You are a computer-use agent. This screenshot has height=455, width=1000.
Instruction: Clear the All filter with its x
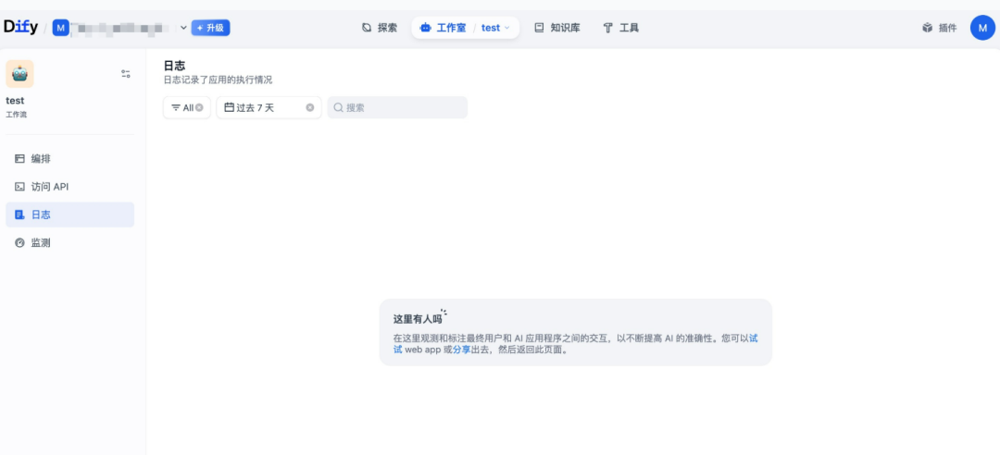[x=200, y=107]
